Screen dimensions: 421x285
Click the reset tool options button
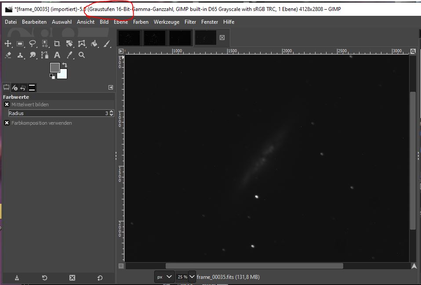click(x=100, y=278)
